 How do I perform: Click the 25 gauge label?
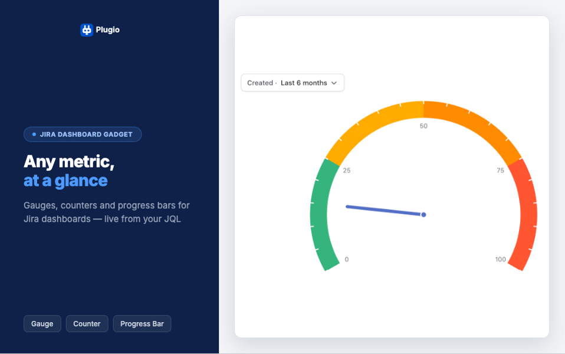(347, 171)
